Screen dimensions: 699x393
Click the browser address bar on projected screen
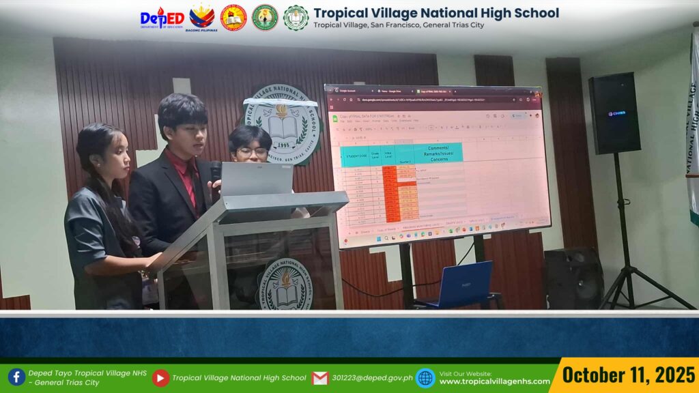tap(423, 100)
